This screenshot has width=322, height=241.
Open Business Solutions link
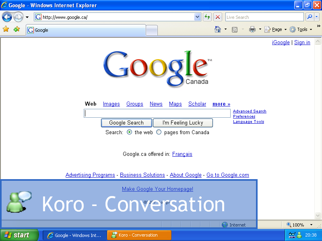[x=142, y=175]
